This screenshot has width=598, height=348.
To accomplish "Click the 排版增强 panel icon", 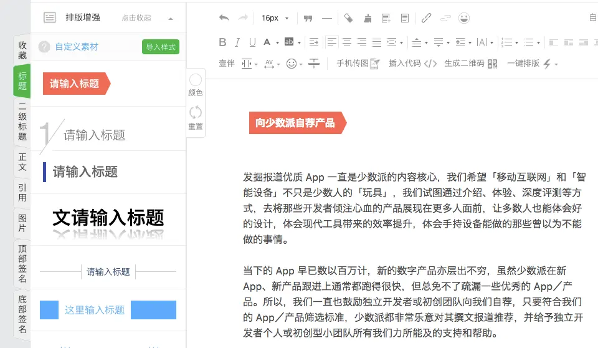I will pyautogui.click(x=50, y=17).
